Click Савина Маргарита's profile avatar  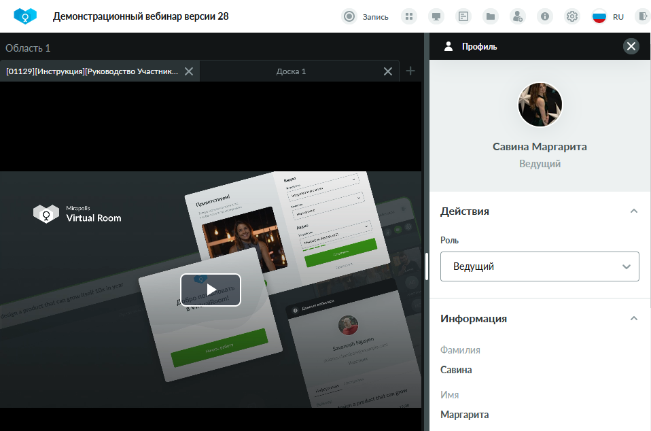pos(540,104)
